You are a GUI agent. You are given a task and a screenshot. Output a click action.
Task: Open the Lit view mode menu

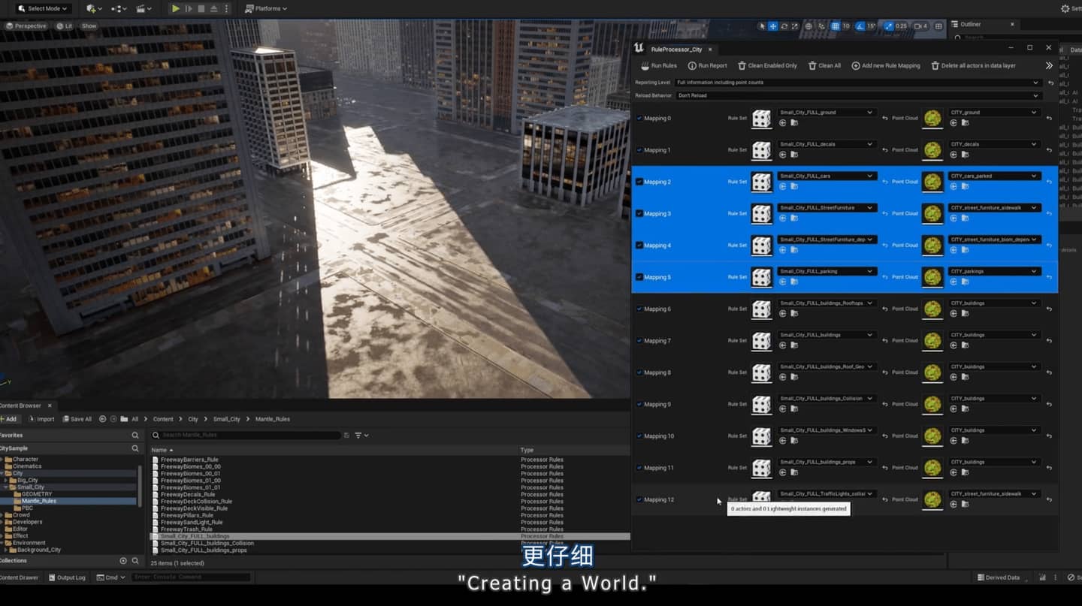pyautogui.click(x=64, y=26)
